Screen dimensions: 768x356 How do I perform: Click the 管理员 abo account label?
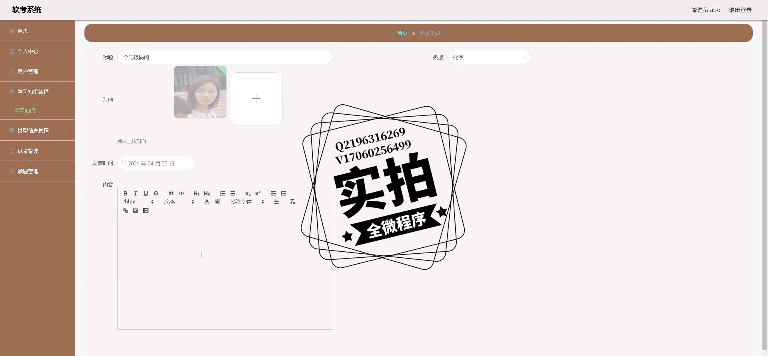tap(706, 10)
